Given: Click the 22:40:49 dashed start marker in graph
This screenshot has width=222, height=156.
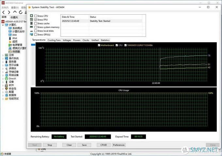Looking at the screenshot, I should coord(160,65).
